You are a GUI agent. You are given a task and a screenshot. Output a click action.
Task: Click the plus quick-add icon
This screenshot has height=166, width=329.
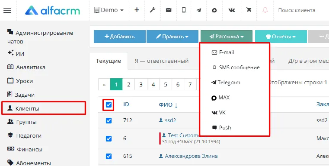(137, 10)
